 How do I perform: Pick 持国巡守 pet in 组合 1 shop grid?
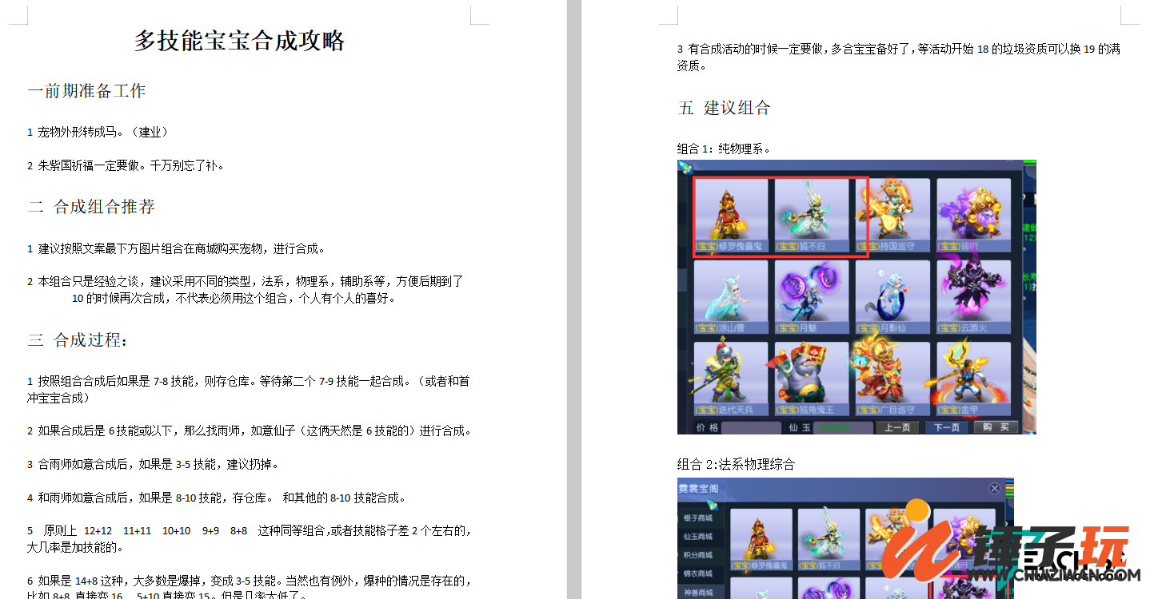(892, 216)
